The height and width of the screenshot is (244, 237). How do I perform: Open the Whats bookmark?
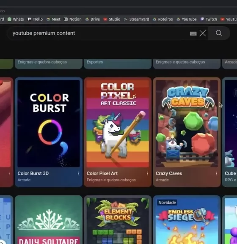[x=16, y=19]
